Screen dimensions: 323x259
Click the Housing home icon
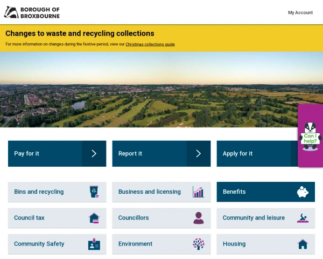coord(303,244)
